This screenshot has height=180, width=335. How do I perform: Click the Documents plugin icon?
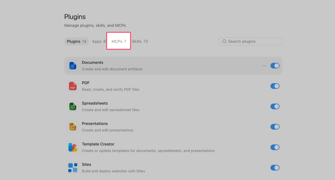click(73, 66)
